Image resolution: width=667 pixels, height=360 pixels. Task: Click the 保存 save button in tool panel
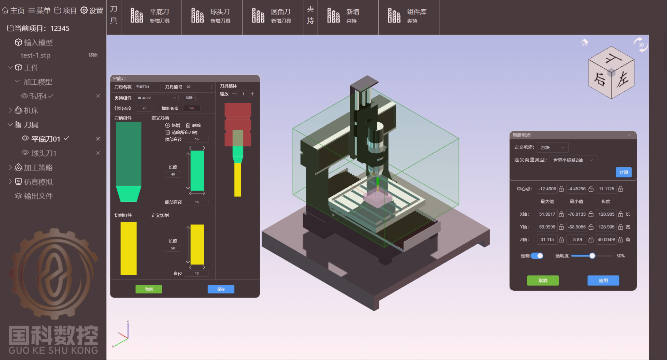pos(221,289)
